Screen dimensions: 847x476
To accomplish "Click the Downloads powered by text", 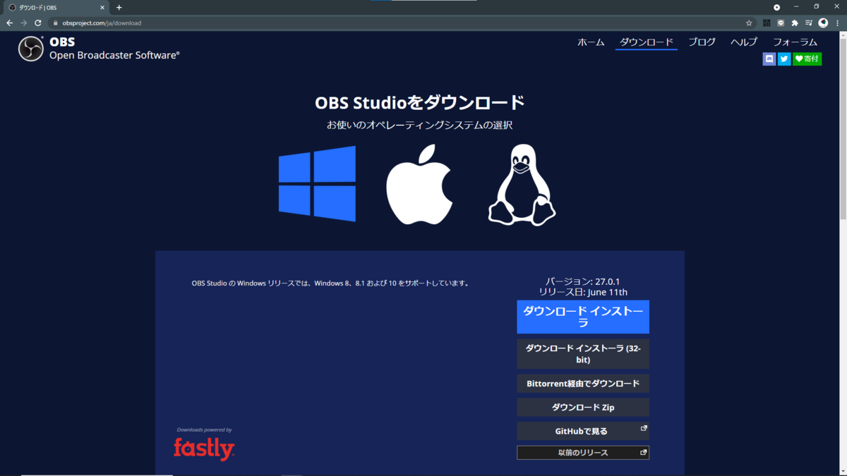I will click(x=204, y=429).
